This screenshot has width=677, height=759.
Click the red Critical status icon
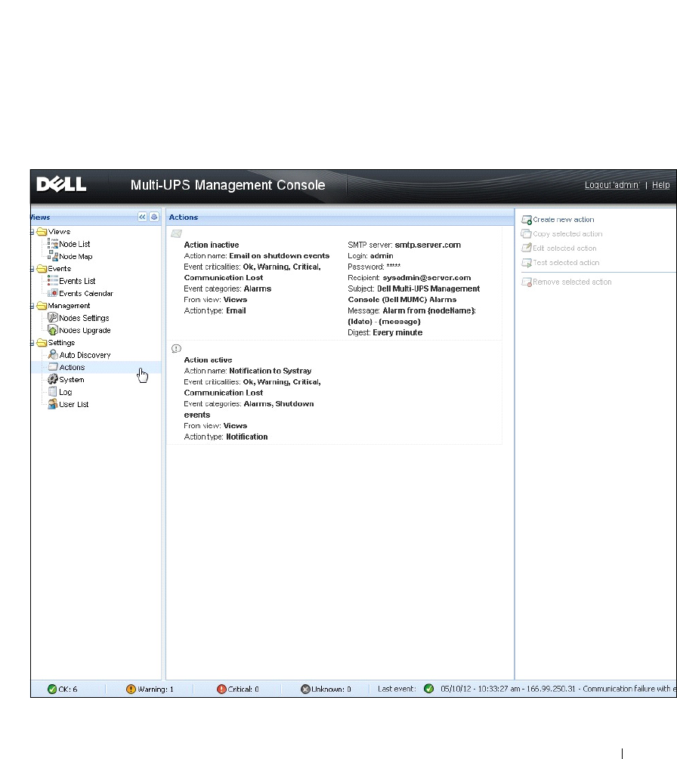221,689
